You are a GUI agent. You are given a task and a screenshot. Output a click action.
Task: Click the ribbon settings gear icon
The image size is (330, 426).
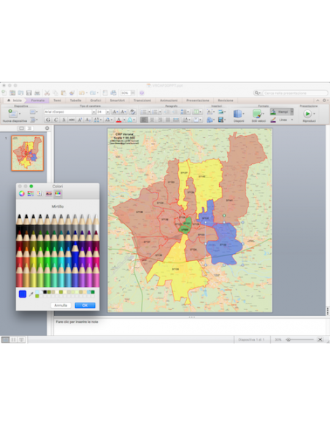click(x=324, y=100)
